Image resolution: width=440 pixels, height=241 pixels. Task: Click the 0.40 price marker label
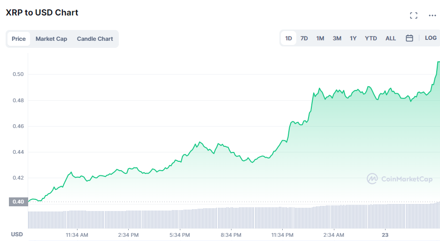(18, 202)
